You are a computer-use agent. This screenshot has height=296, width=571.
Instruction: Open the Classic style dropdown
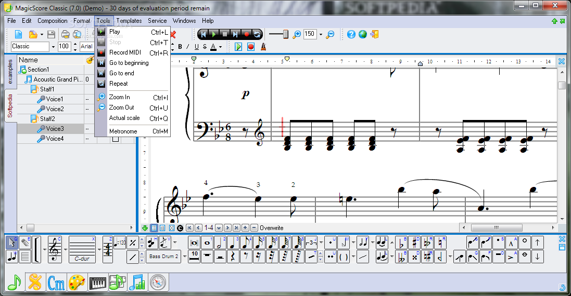coord(53,47)
